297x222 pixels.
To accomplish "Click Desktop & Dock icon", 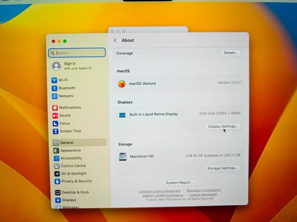I will [x=58, y=192].
